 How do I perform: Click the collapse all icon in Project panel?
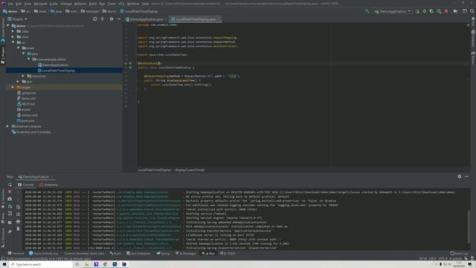point(103,19)
